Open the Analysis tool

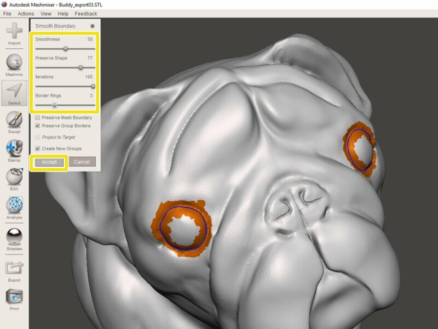pos(14,206)
